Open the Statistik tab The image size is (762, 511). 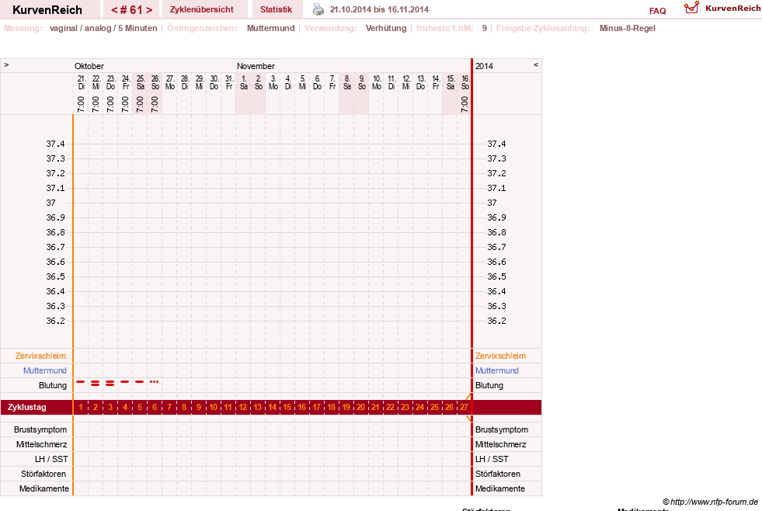tap(276, 9)
